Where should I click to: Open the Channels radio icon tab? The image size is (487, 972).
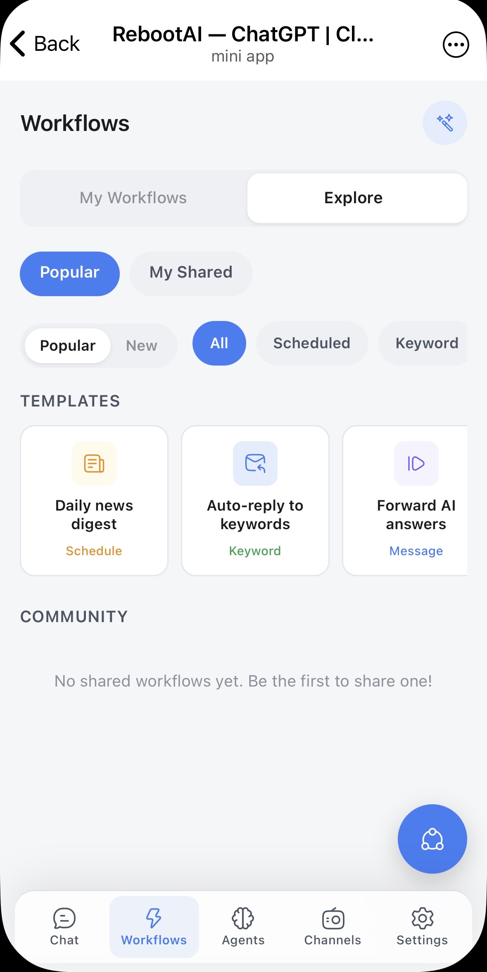[333, 927]
